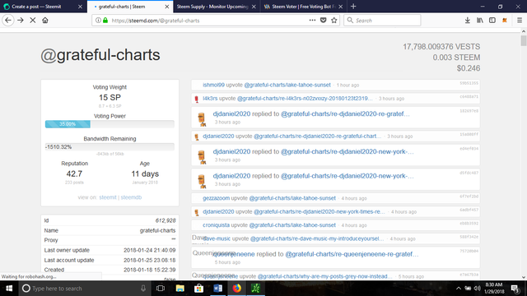
Task: Click Last owner update 2018-01-24 21:40:09
Action: [x=149, y=250]
